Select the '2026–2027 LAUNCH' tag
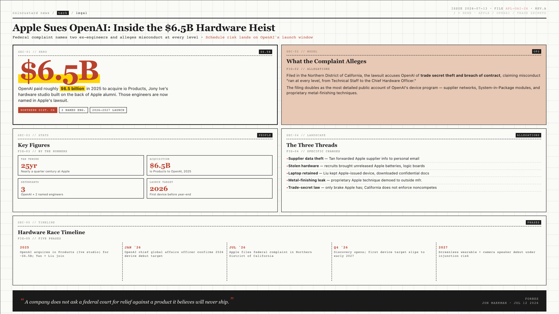The height and width of the screenshot is (314, 559). pyautogui.click(x=108, y=110)
